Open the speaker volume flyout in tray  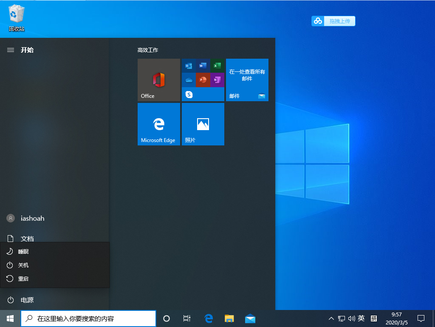click(x=351, y=318)
